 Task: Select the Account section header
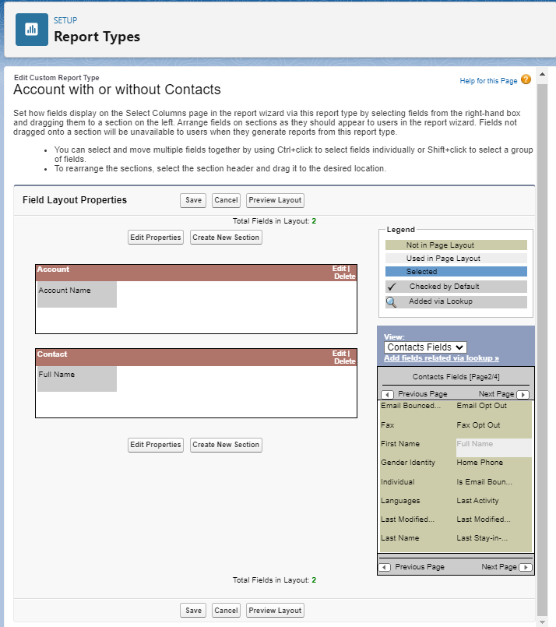pos(196,273)
